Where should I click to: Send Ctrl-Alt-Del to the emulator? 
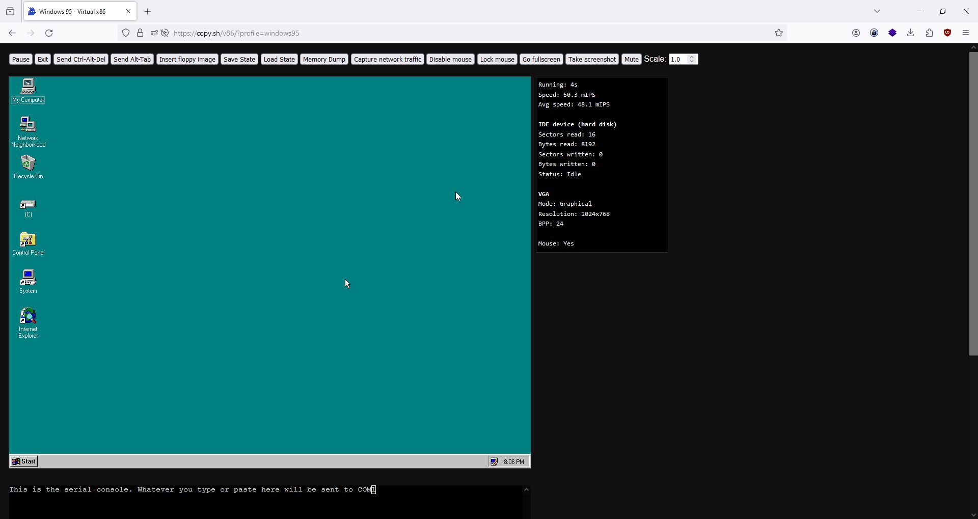point(81,60)
